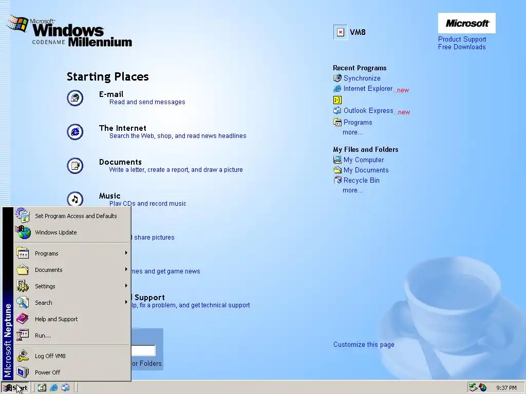Launch Outlook Express from quick launch bar
This screenshot has height=394, width=526.
65,388
